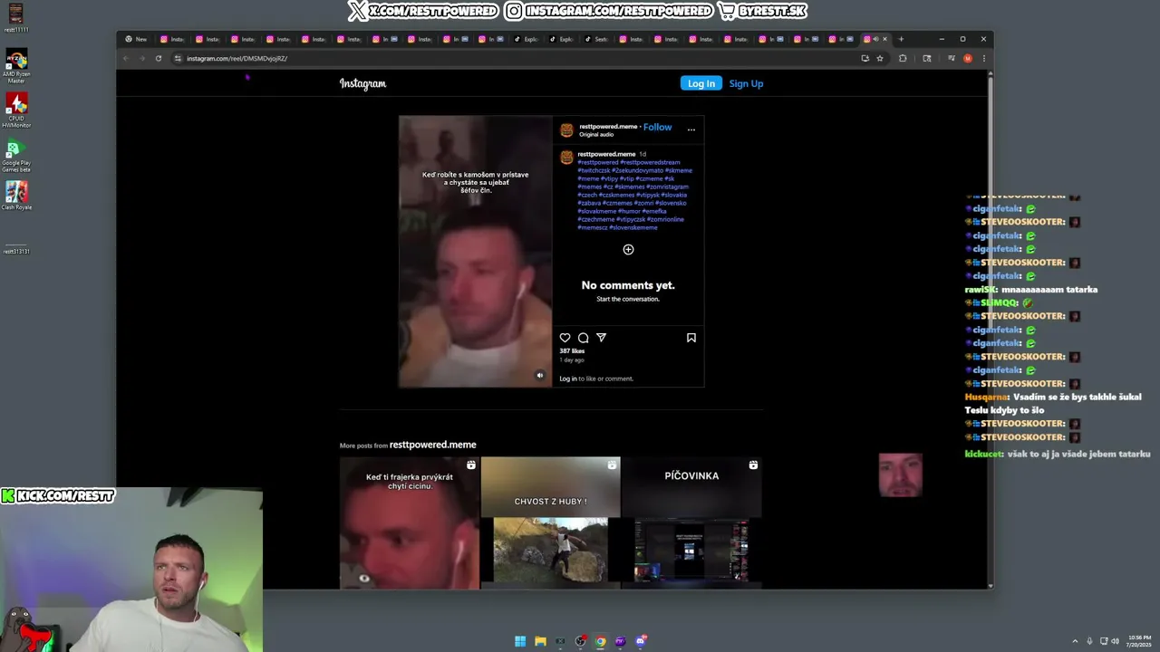
Task: Open Clash Royale desktop shortcut
Action: [16, 196]
